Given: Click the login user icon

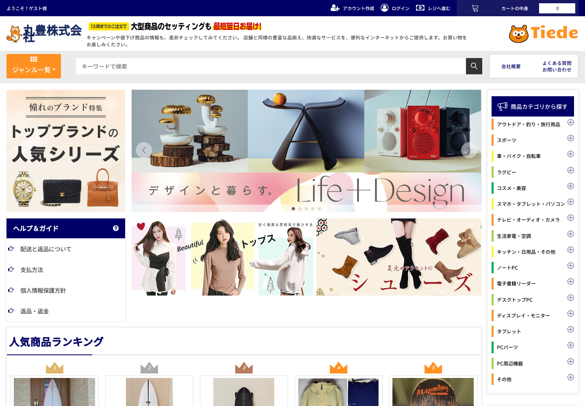Looking at the screenshot, I should click(384, 8).
